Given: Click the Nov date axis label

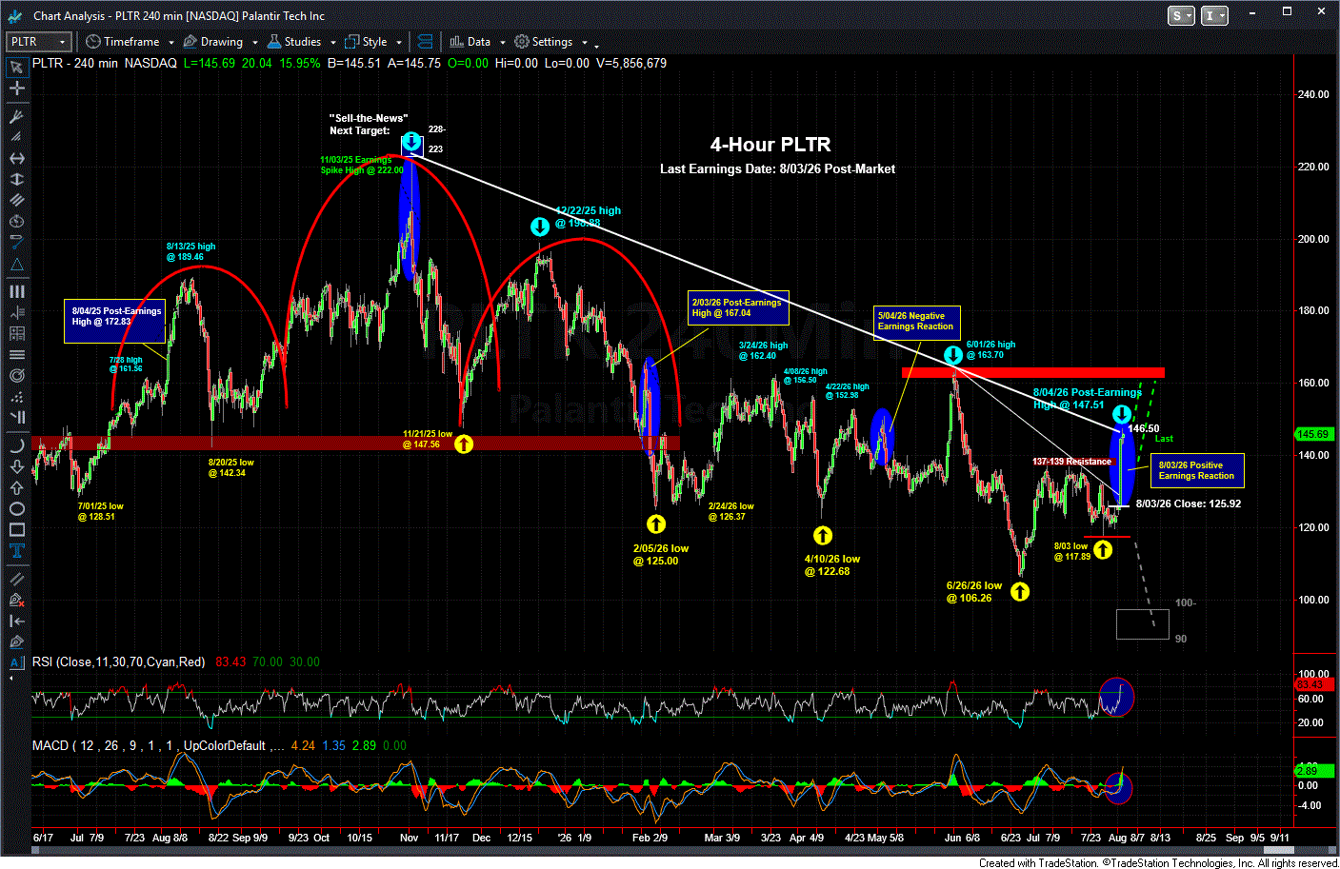Looking at the screenshot, I should pyautogui.click(x=410, y=838).
